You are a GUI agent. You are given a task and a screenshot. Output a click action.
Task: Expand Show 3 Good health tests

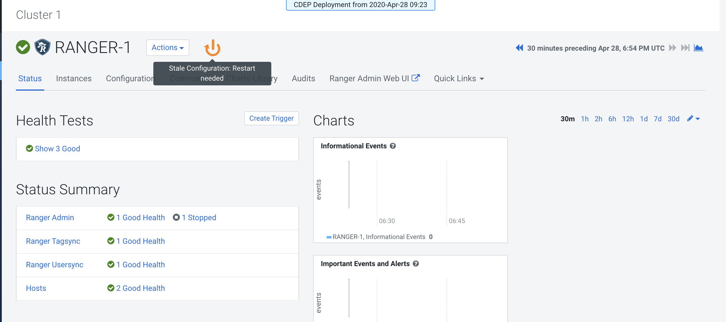57,149
